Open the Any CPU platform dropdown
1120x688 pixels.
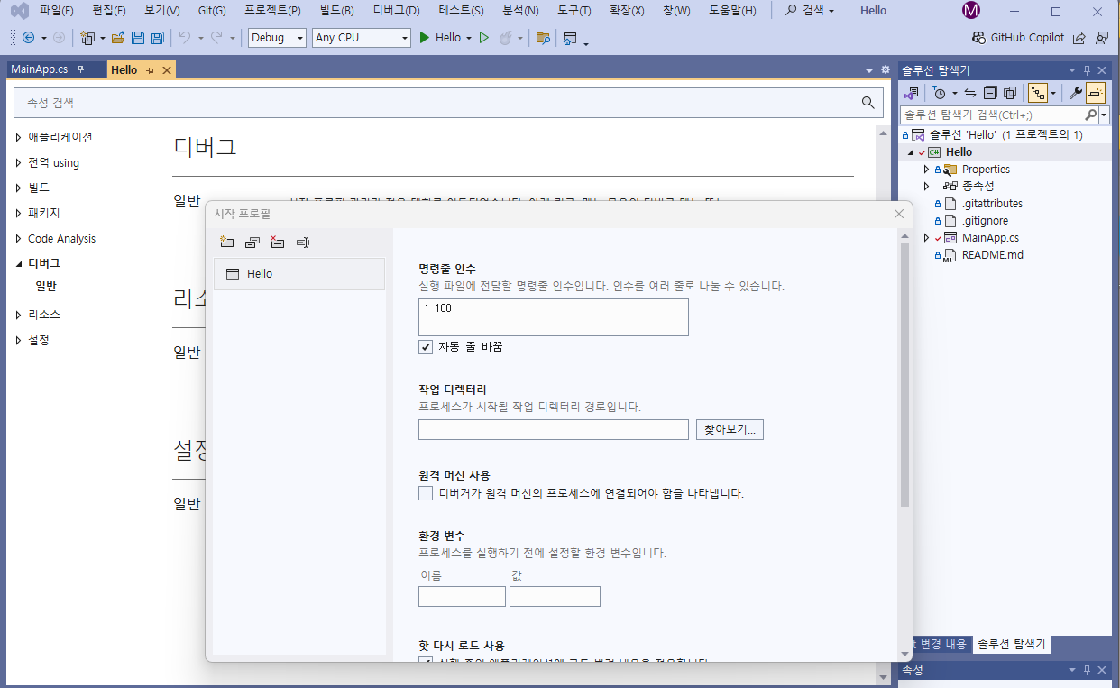point(361,38)
